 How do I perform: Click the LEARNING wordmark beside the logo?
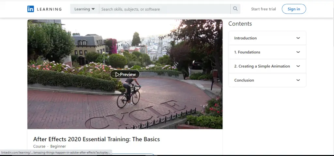point(49,9)
